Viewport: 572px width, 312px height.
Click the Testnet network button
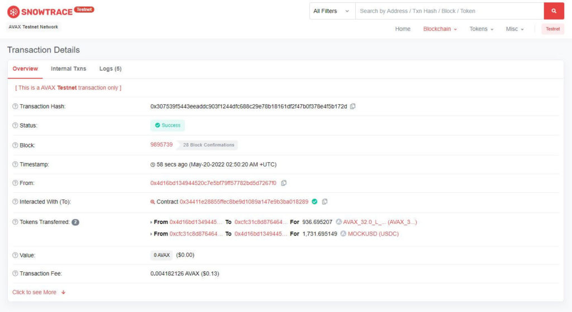552,29
